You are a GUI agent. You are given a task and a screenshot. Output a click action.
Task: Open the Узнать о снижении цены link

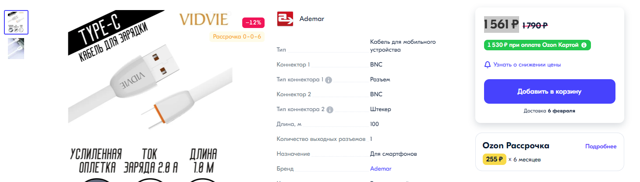tap(527, 65)
